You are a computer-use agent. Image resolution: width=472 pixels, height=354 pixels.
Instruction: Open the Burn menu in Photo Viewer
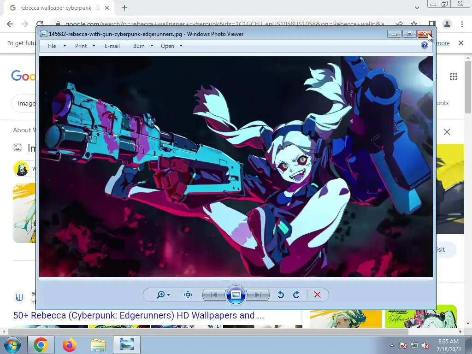139,46
